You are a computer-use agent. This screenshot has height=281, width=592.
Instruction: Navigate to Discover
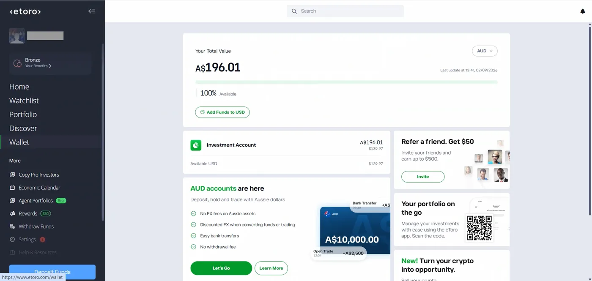pos(23,128)
